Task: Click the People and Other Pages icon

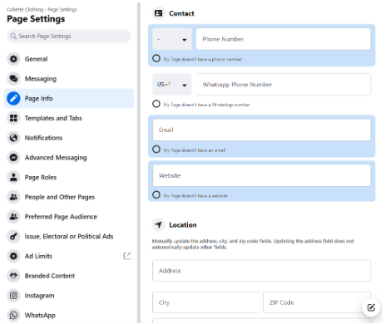Action: 13,197
